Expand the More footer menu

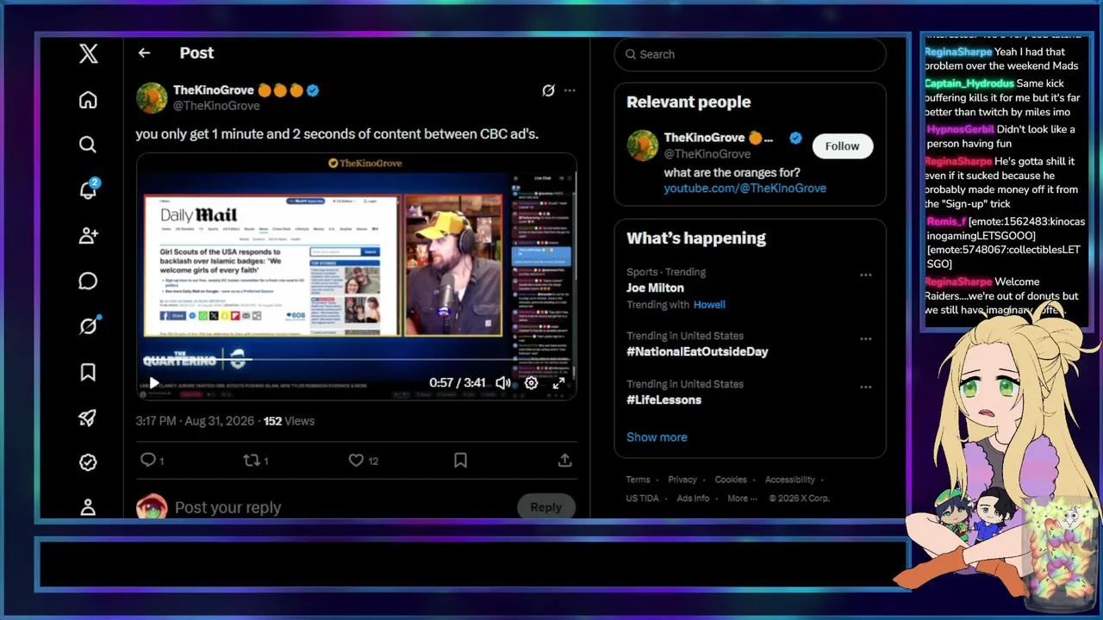coord(742,498)
